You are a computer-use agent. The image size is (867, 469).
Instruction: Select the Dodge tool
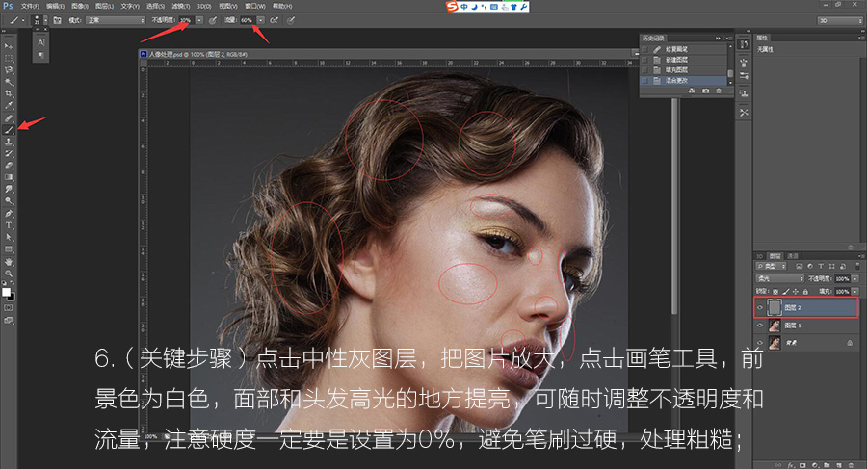[x=9, y=201]
